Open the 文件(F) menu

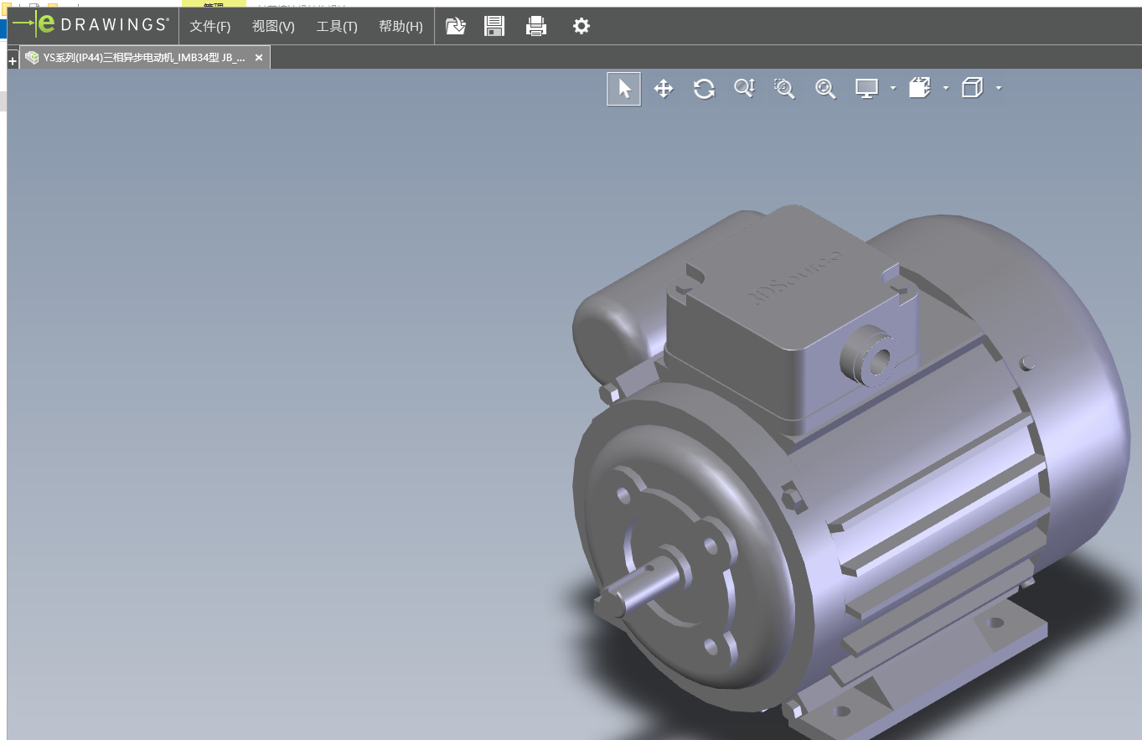pyautogui.click(x=210, y=26)
